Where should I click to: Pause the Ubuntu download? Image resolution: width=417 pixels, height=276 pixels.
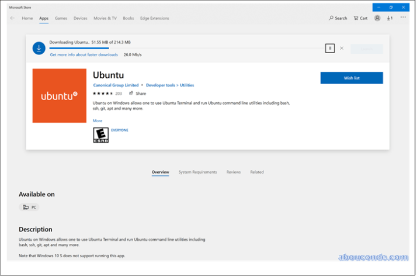pos(330,48)
